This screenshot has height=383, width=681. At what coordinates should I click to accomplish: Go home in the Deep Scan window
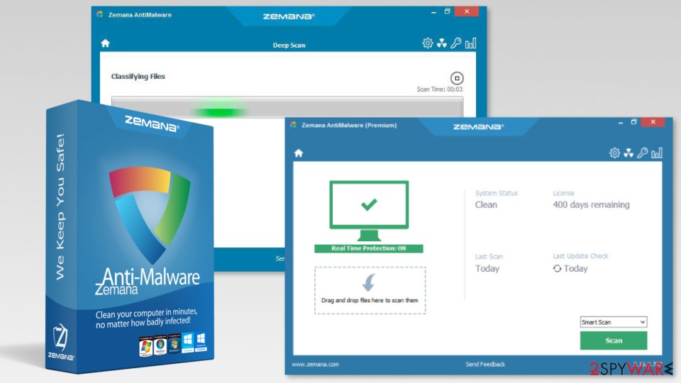point(105,43)
